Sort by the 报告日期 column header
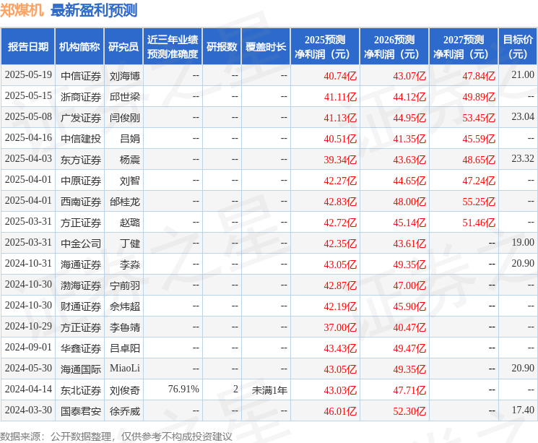The width and height of the screenshot is (538, 443). [x=27, y=47]
